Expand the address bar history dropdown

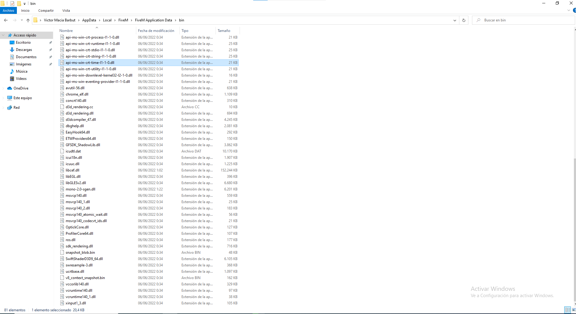tap(455, 20)
